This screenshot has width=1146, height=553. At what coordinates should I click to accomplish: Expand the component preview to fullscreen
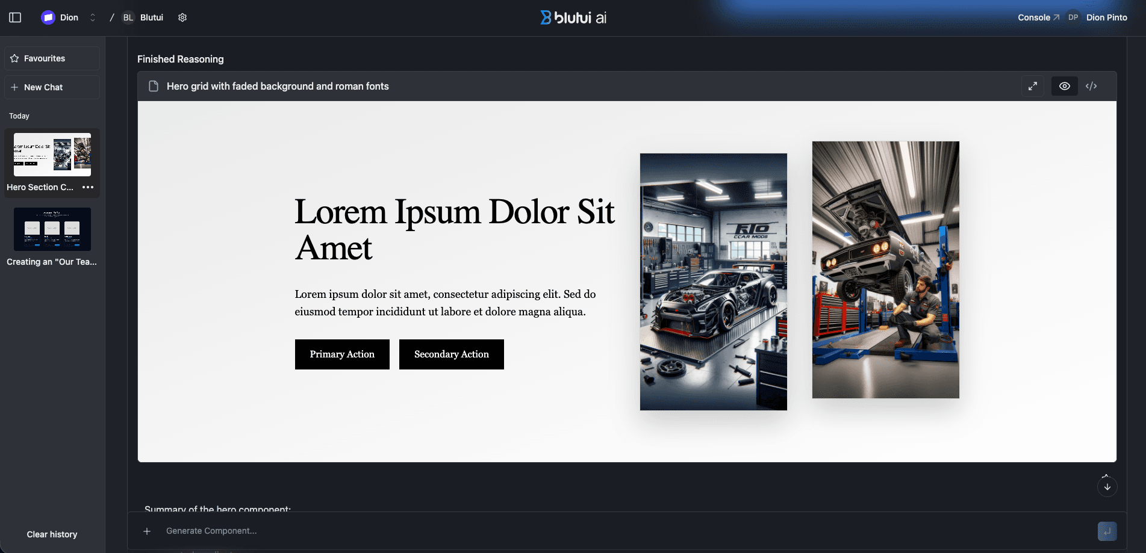pyautogui.click(x=1032, y=86)
